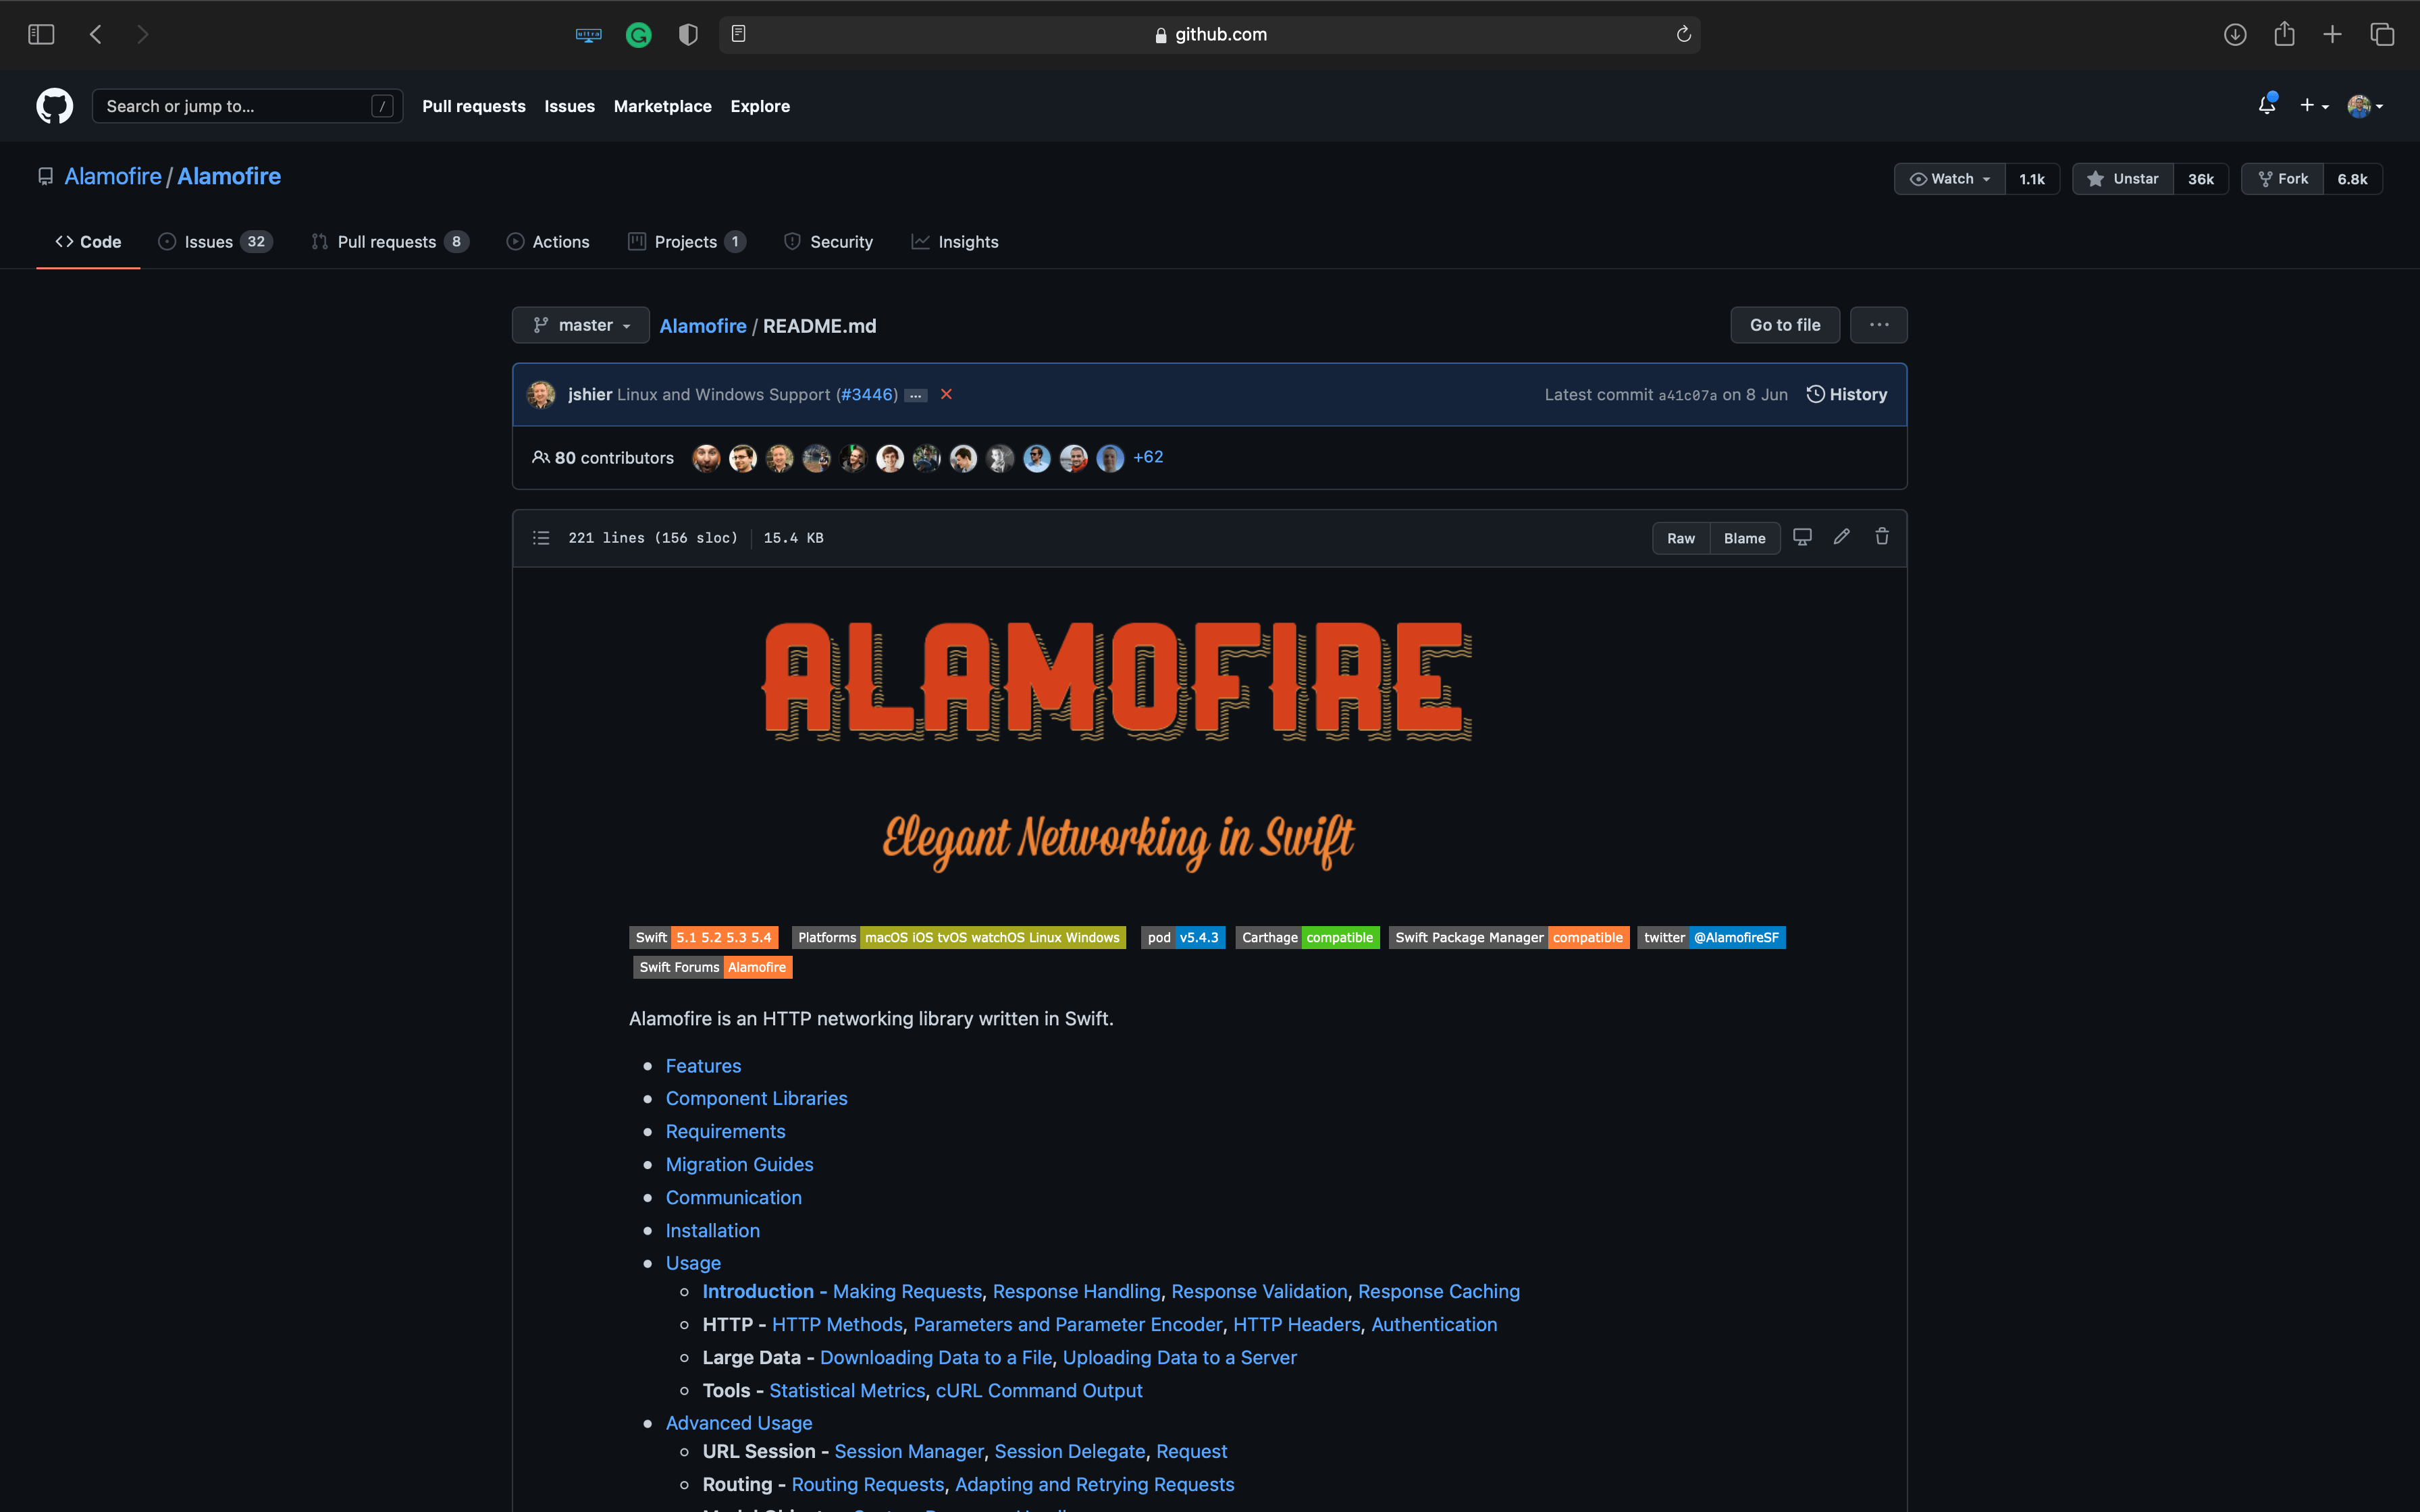
Task: Open the Insights tab
Action: tap(955, 242)
